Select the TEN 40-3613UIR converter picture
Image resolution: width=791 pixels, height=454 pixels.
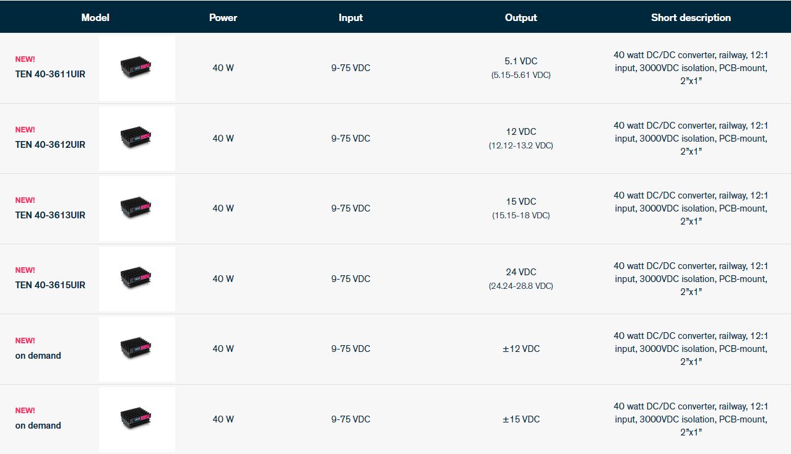coord(137,208)
